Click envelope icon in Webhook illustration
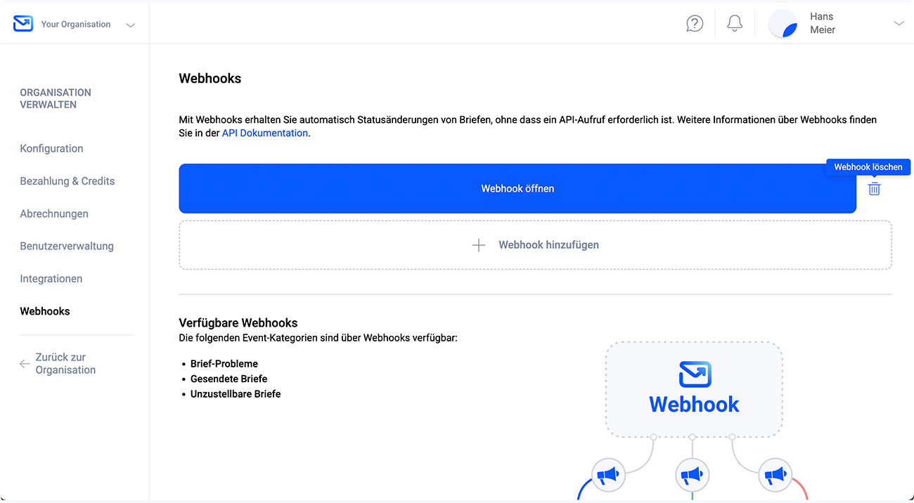Viewport: 914px width, 503px height. 695,374
